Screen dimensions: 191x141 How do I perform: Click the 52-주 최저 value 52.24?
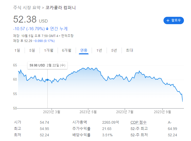click(x=172, y=135)
